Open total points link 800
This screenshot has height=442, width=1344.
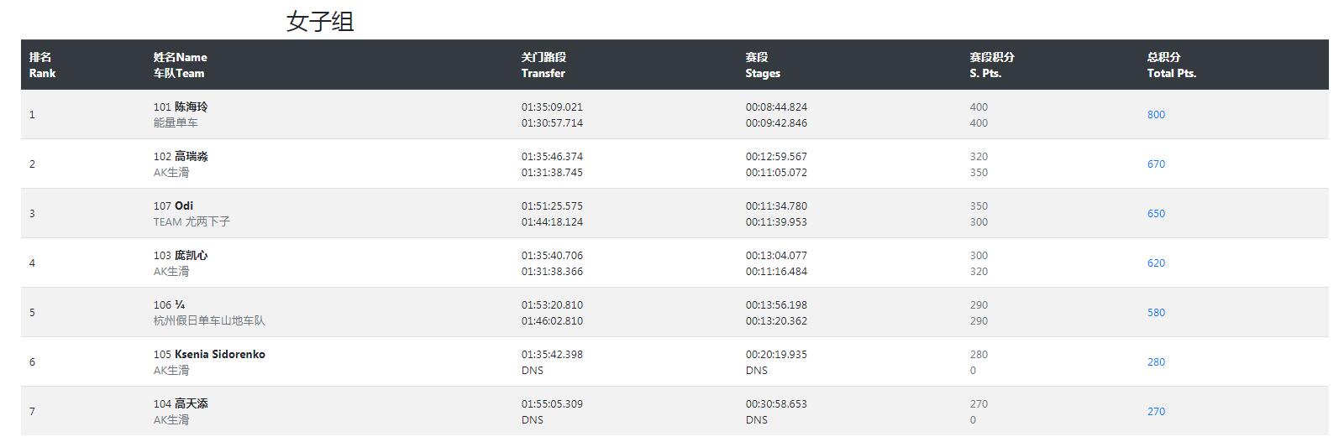pyautogui.click(x=1156, y=115)
